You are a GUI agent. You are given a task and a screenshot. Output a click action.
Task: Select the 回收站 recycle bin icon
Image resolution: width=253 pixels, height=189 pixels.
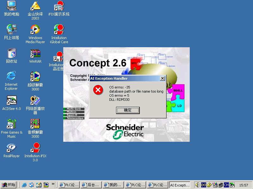11,56
